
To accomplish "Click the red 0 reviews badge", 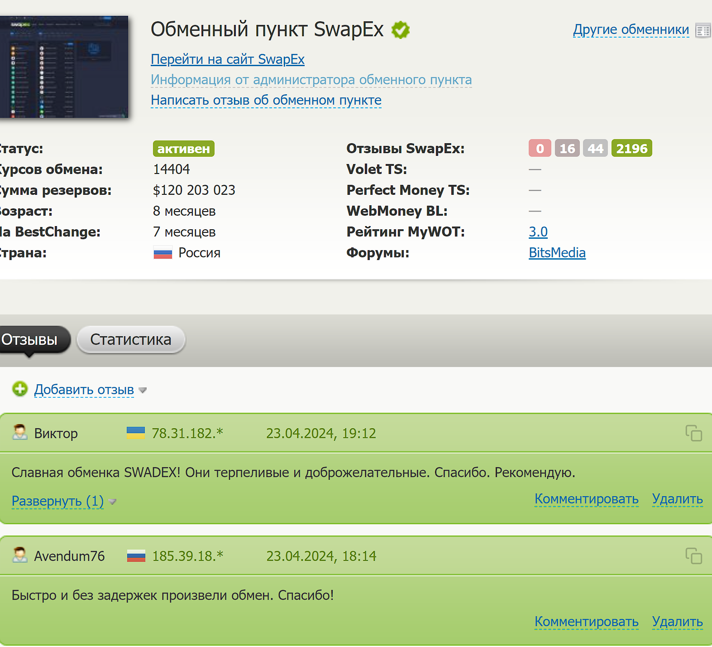I will (x=540, y=148).
